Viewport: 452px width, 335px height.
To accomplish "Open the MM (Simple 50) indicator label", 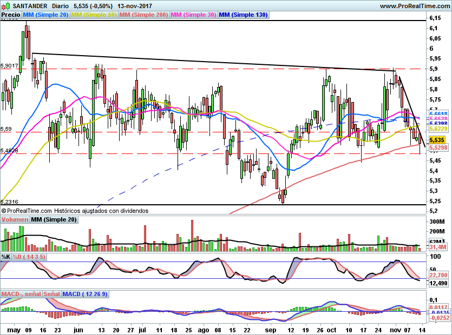I will pos(94,15).
